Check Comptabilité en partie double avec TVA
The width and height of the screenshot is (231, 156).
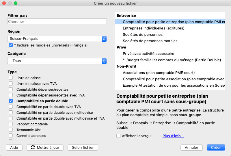pyautogui.click(x=11, y=107)
